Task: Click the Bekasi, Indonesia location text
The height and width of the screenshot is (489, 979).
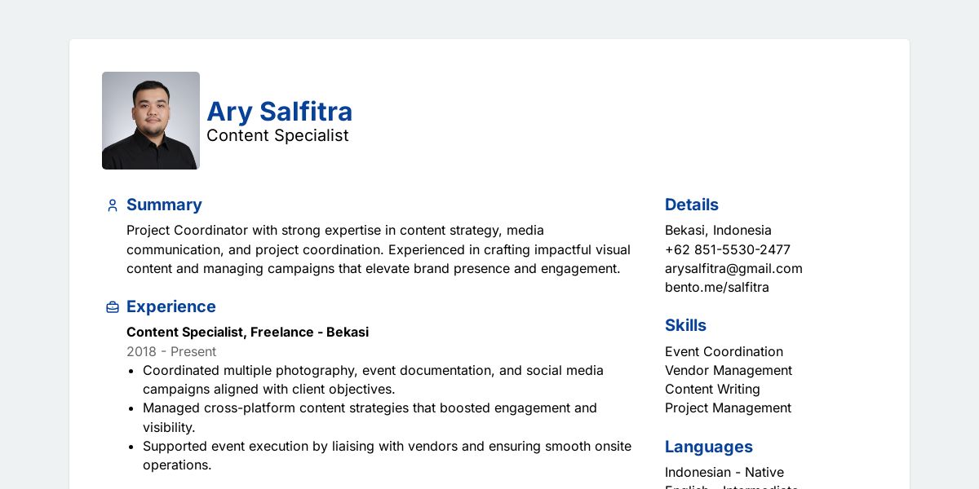Action: pyautogui.click(x=718, y=230)
